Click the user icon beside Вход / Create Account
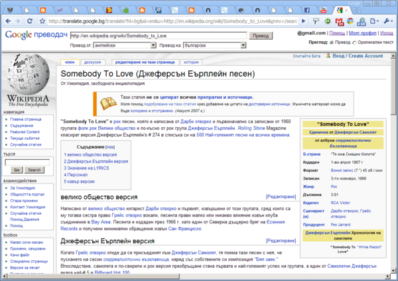The width and height of the screenshot is (398, 281). [x=328, y=56]
